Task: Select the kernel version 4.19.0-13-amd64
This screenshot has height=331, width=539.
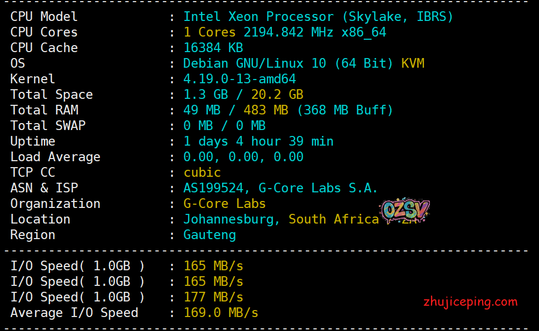Action: click(240, 79)
